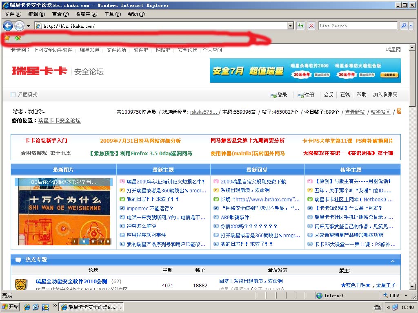Click into the Live Search box
Viewport: 418px width, 313px height.
pos(358,26)
